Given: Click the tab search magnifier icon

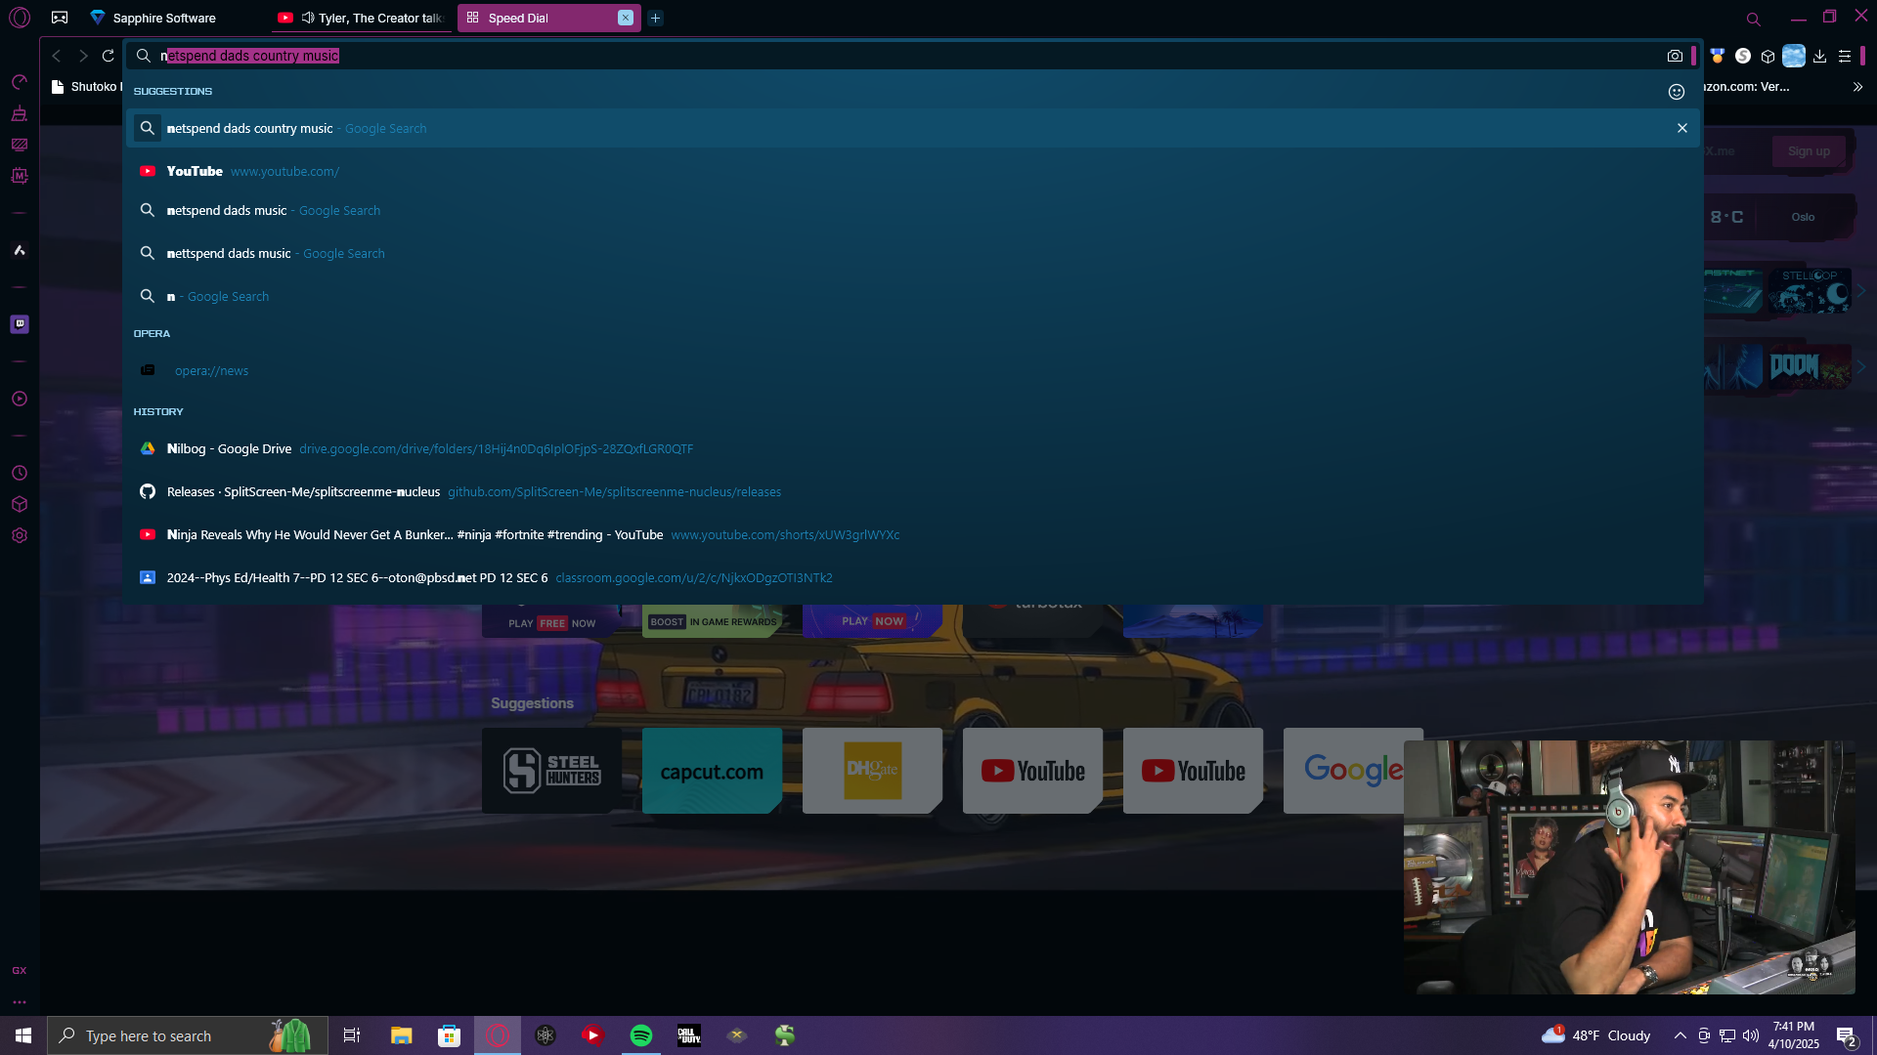Looking at the screenshot, I should click(1753, 19).
